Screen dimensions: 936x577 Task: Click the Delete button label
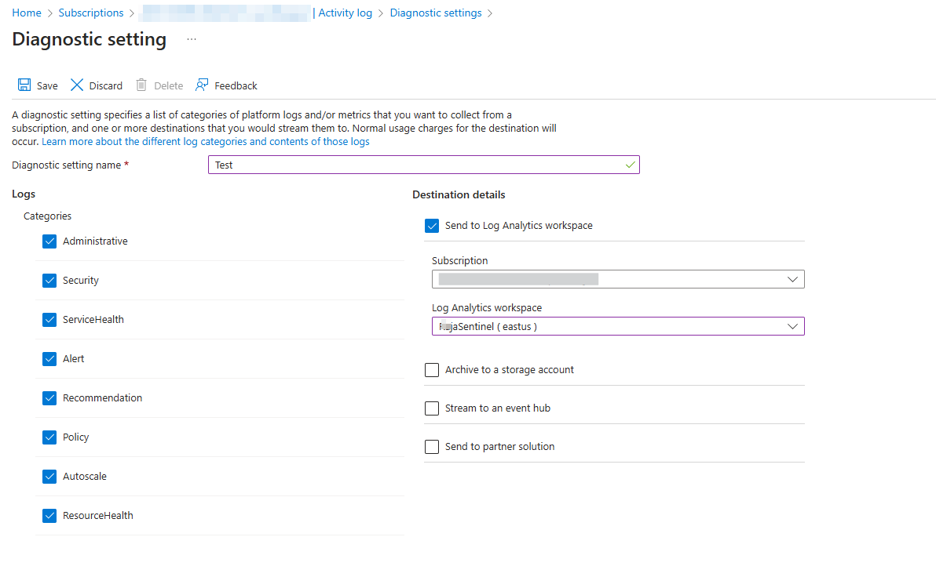[x=168, y=85]
